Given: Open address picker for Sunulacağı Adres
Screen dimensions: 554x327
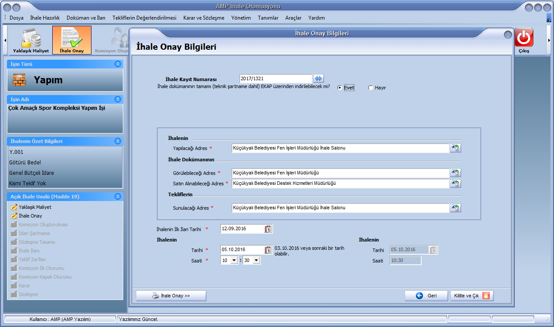Looking at the screenshot, I should 456,208.
